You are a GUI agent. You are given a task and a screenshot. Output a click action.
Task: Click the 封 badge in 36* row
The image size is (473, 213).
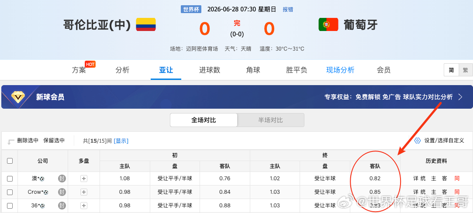[62, 206]
